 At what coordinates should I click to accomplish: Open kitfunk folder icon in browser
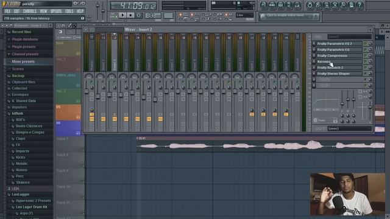[9, 114]
